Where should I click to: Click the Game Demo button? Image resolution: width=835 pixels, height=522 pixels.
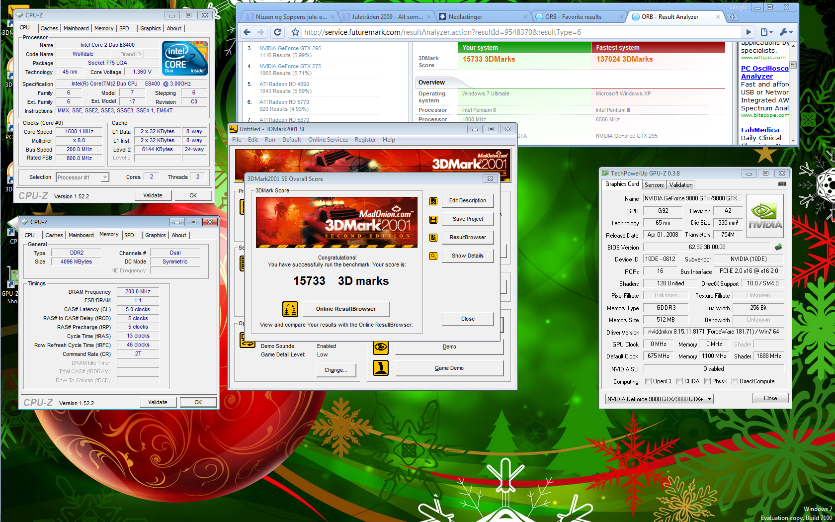click(449, 368)
